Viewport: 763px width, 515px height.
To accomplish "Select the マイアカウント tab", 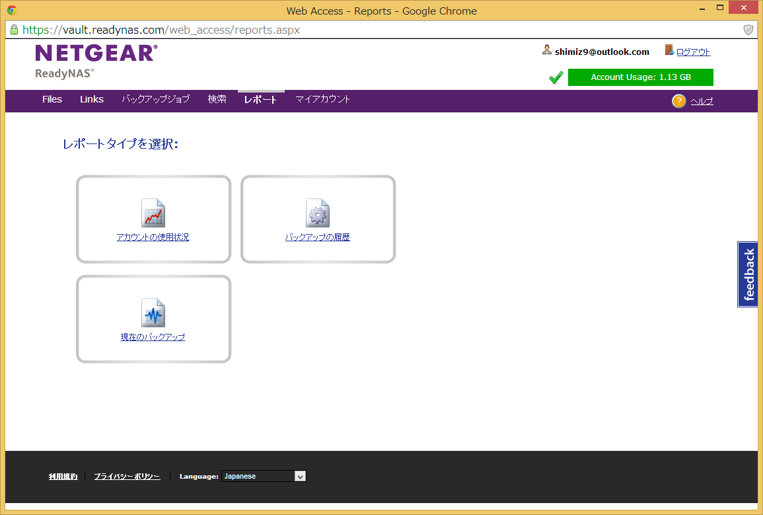I will click(x=323, y=99).
